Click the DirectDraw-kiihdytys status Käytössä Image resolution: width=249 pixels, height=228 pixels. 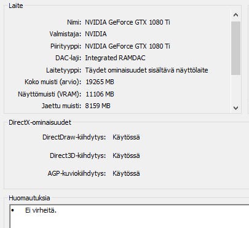coord(126,137)
